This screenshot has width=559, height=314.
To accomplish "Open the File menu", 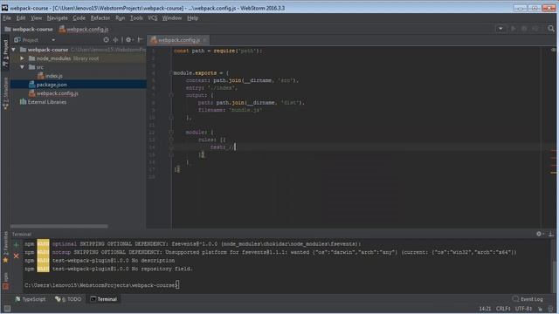I will 7,17.
